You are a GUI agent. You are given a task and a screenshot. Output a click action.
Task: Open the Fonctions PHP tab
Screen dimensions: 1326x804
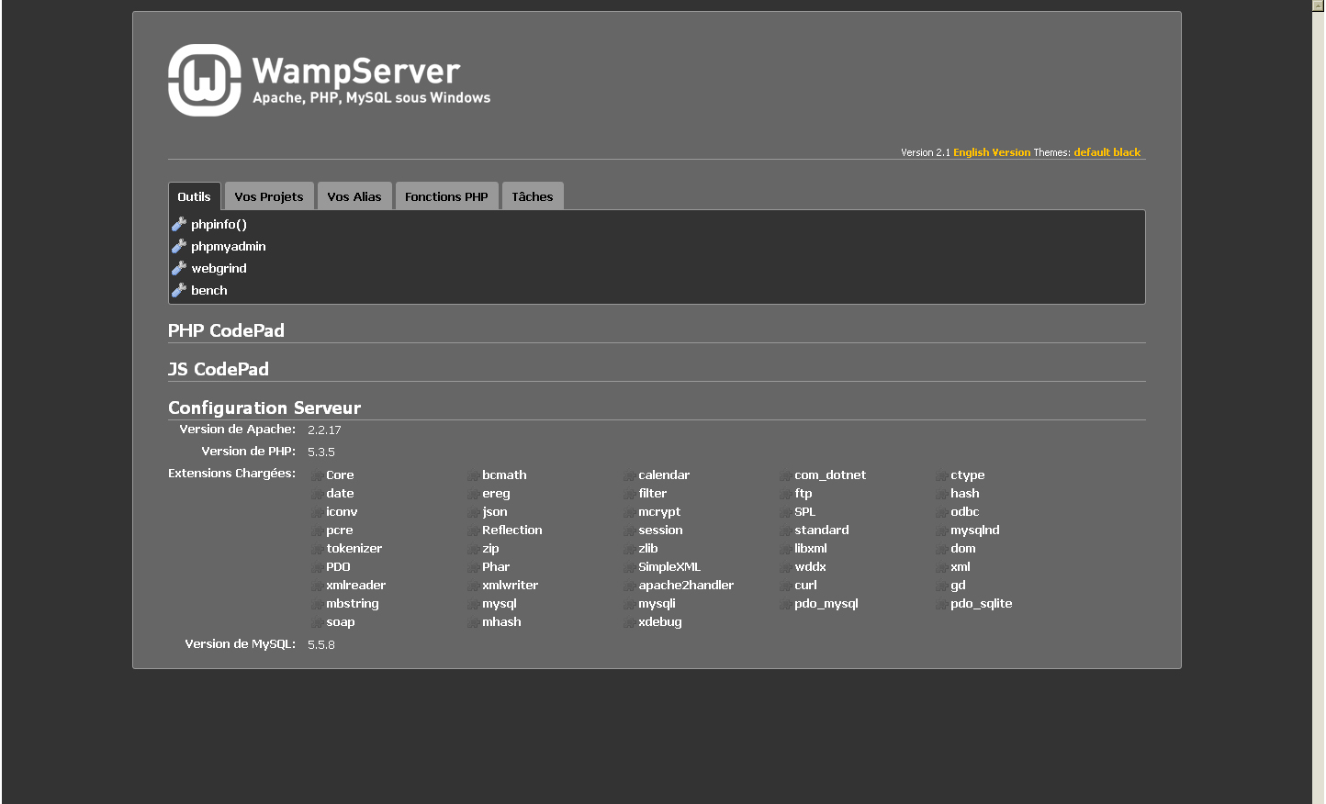[446, 196]
